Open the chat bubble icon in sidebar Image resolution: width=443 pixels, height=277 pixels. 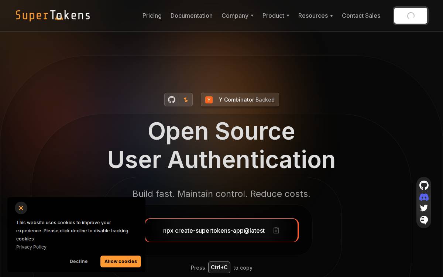pyautogui.click(x=424, y=220)
